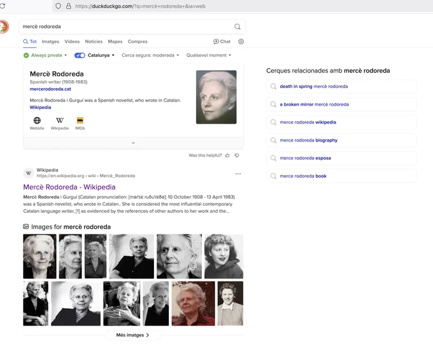The image size is (433, 344).
Task: Open three-dot menu for Wikipedia result
Action: pyautogui.click(x=238, y=174)
